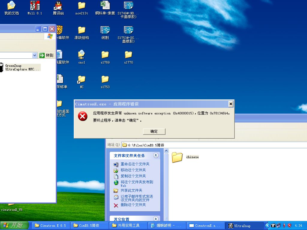
Task: Click the camera icon in system tray
Action: click(x=273, y=226)
